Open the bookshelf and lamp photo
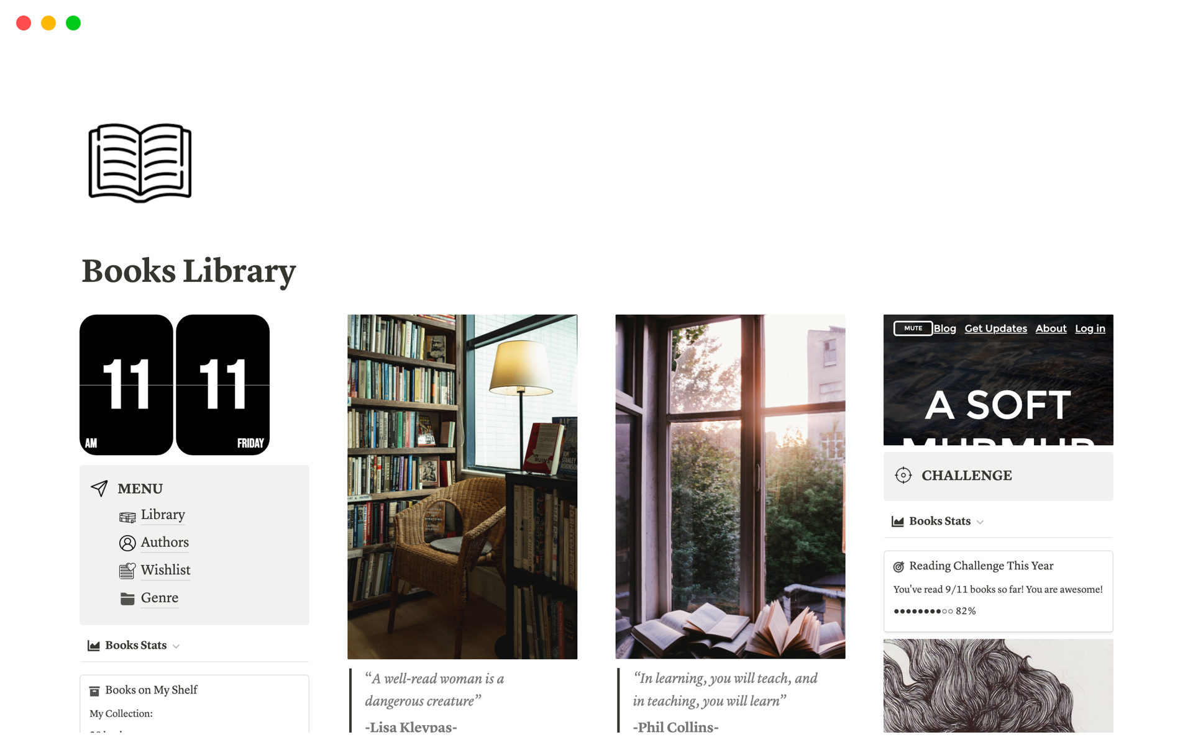Image resolution: width=1193 pixels, height=745 pixels. 462,487
